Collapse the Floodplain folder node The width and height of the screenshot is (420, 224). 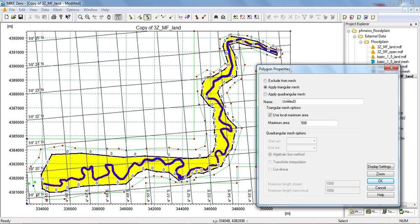(361, 42)
